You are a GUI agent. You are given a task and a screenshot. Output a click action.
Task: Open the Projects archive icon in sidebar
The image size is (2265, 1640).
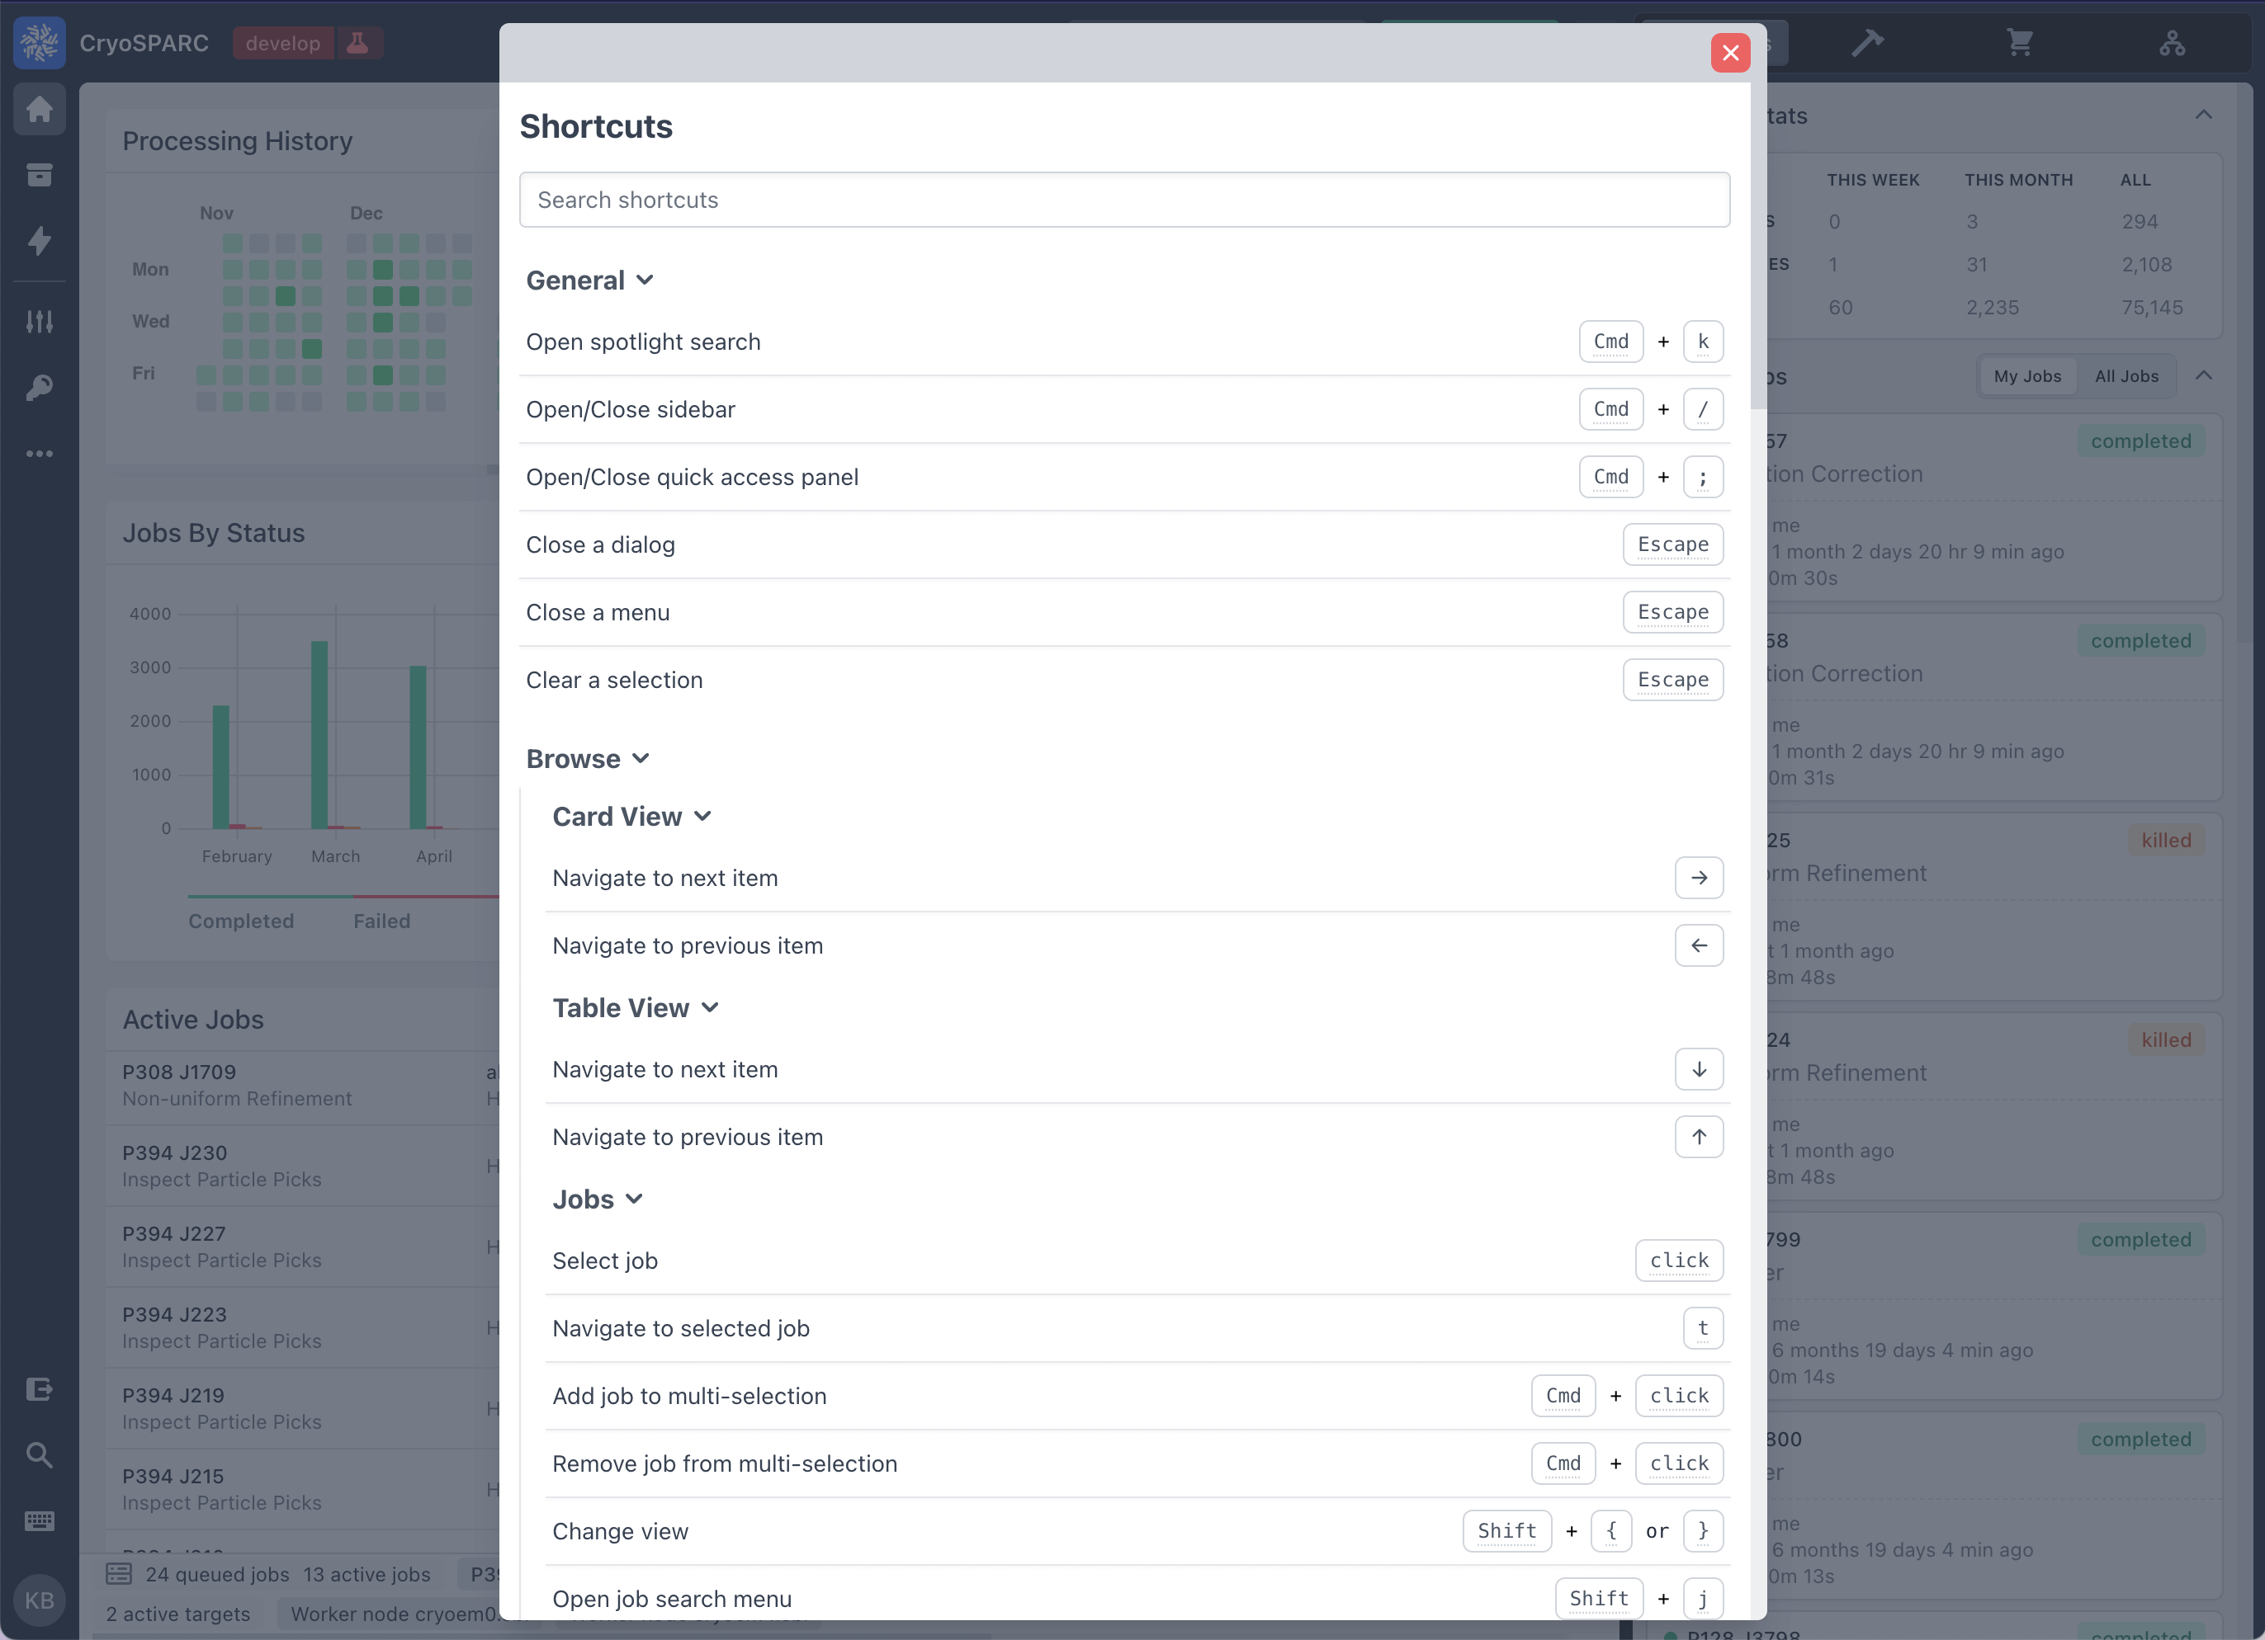(x=40, y=174)
